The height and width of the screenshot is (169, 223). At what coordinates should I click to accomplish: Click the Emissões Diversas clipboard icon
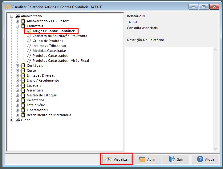point(23,75)
